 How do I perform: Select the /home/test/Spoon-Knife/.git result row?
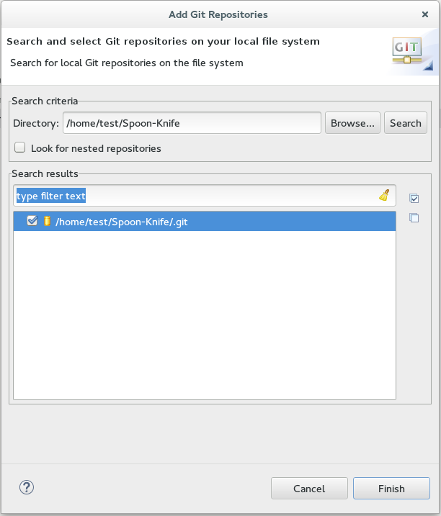[x=205, y=221]
